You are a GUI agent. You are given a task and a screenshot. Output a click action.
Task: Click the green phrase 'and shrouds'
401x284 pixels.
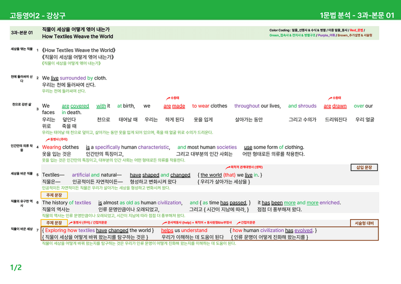(302, 106)
